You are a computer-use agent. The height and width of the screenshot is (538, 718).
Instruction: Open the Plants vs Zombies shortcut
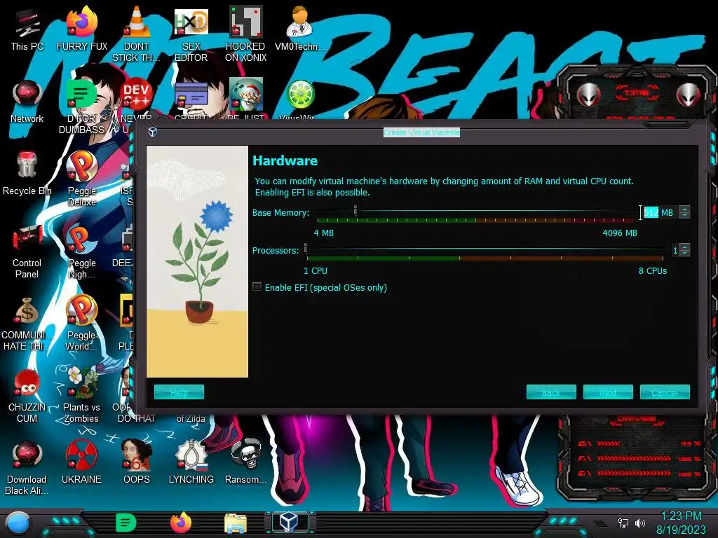click(x=81, y=396)
